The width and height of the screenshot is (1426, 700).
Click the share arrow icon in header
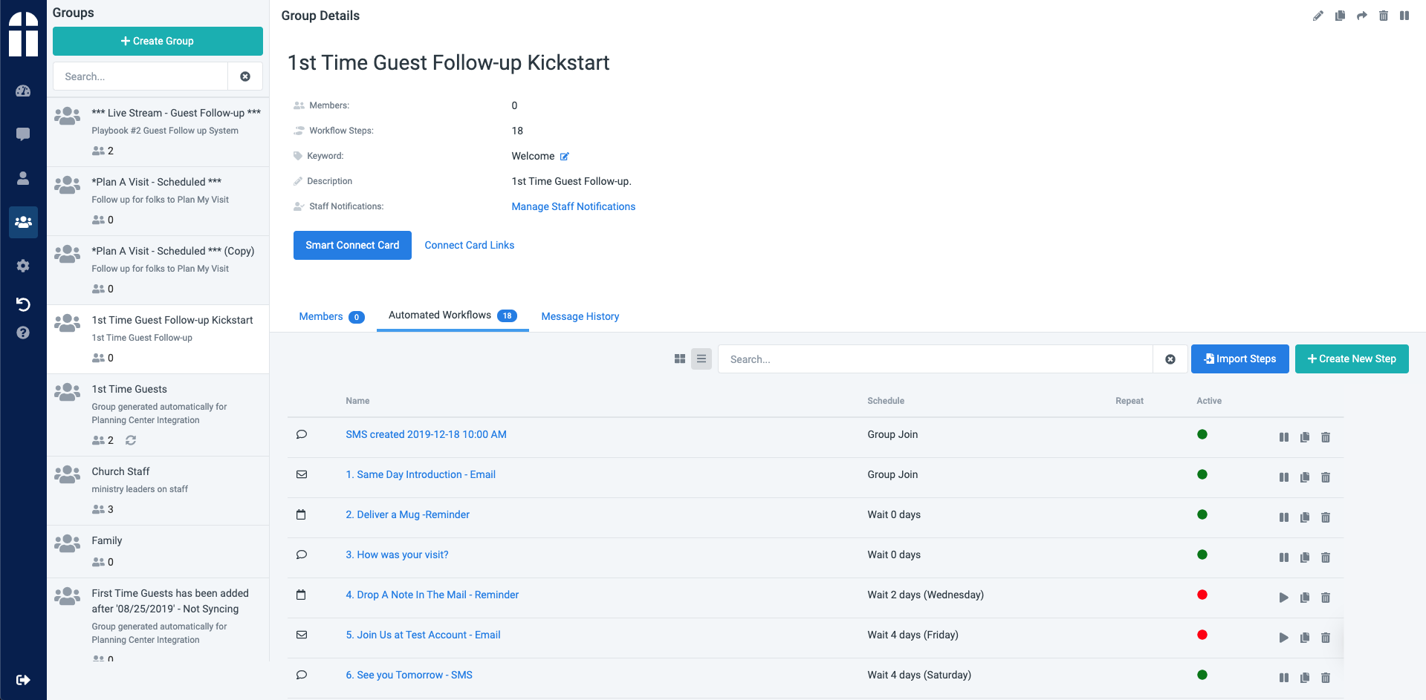pos(1361,16)
